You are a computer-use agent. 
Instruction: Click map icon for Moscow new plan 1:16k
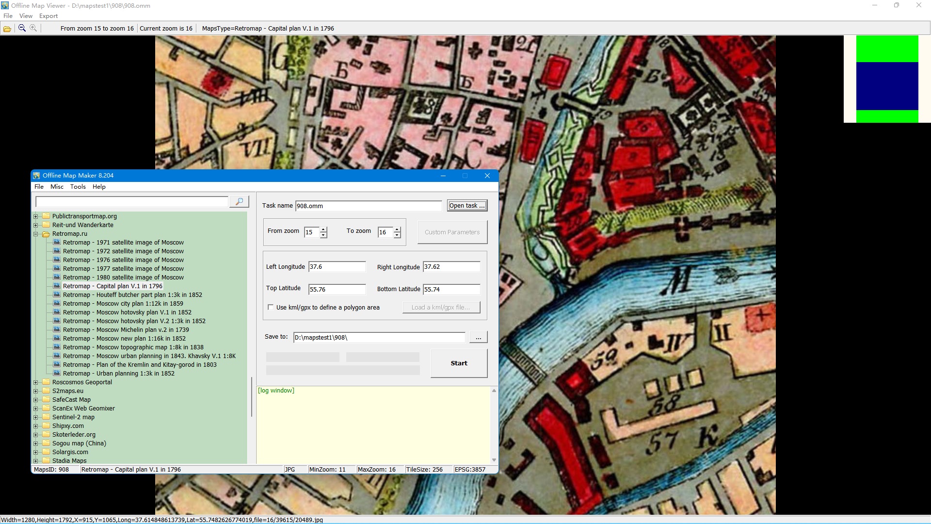pyautogui.click(x=57, y=338)
